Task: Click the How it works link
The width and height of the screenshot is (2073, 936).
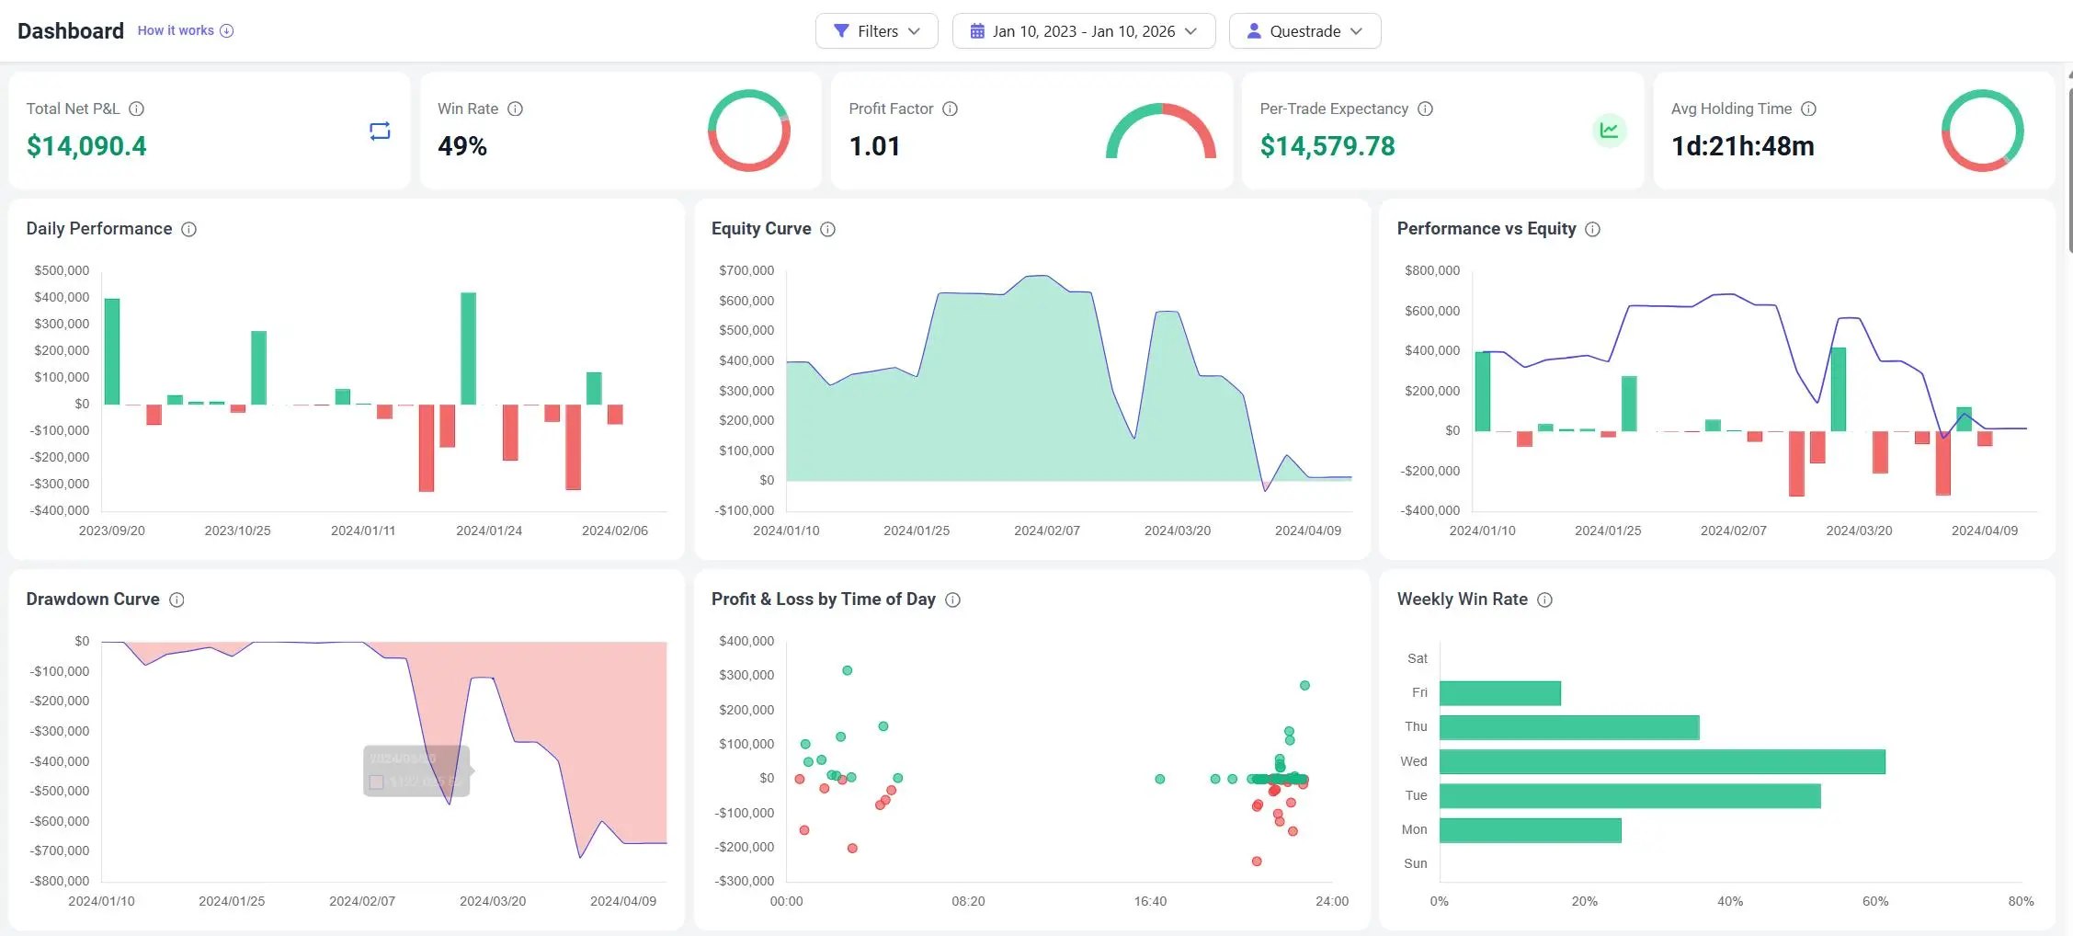Action: (x=177, y=30)
